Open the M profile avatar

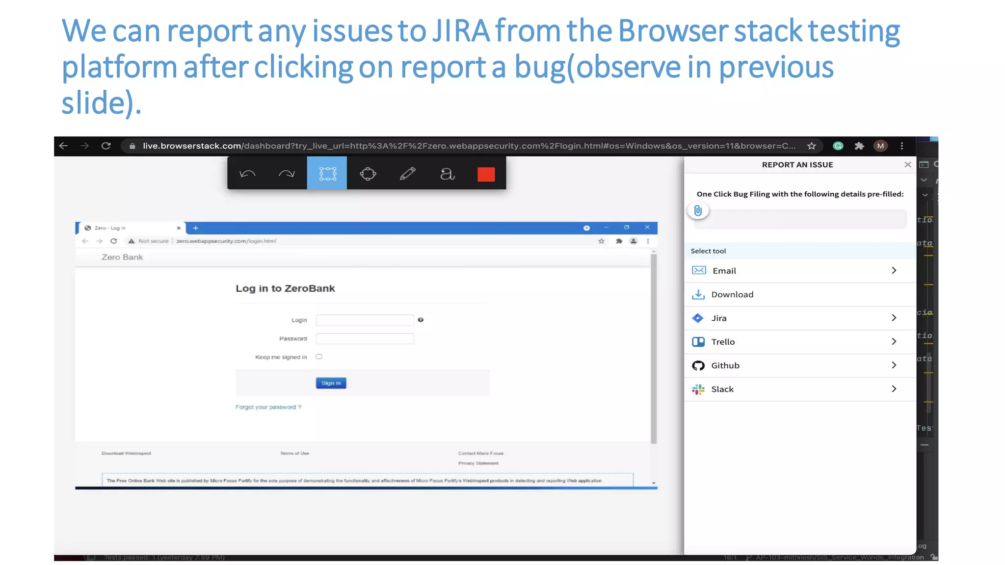[881, 146]
